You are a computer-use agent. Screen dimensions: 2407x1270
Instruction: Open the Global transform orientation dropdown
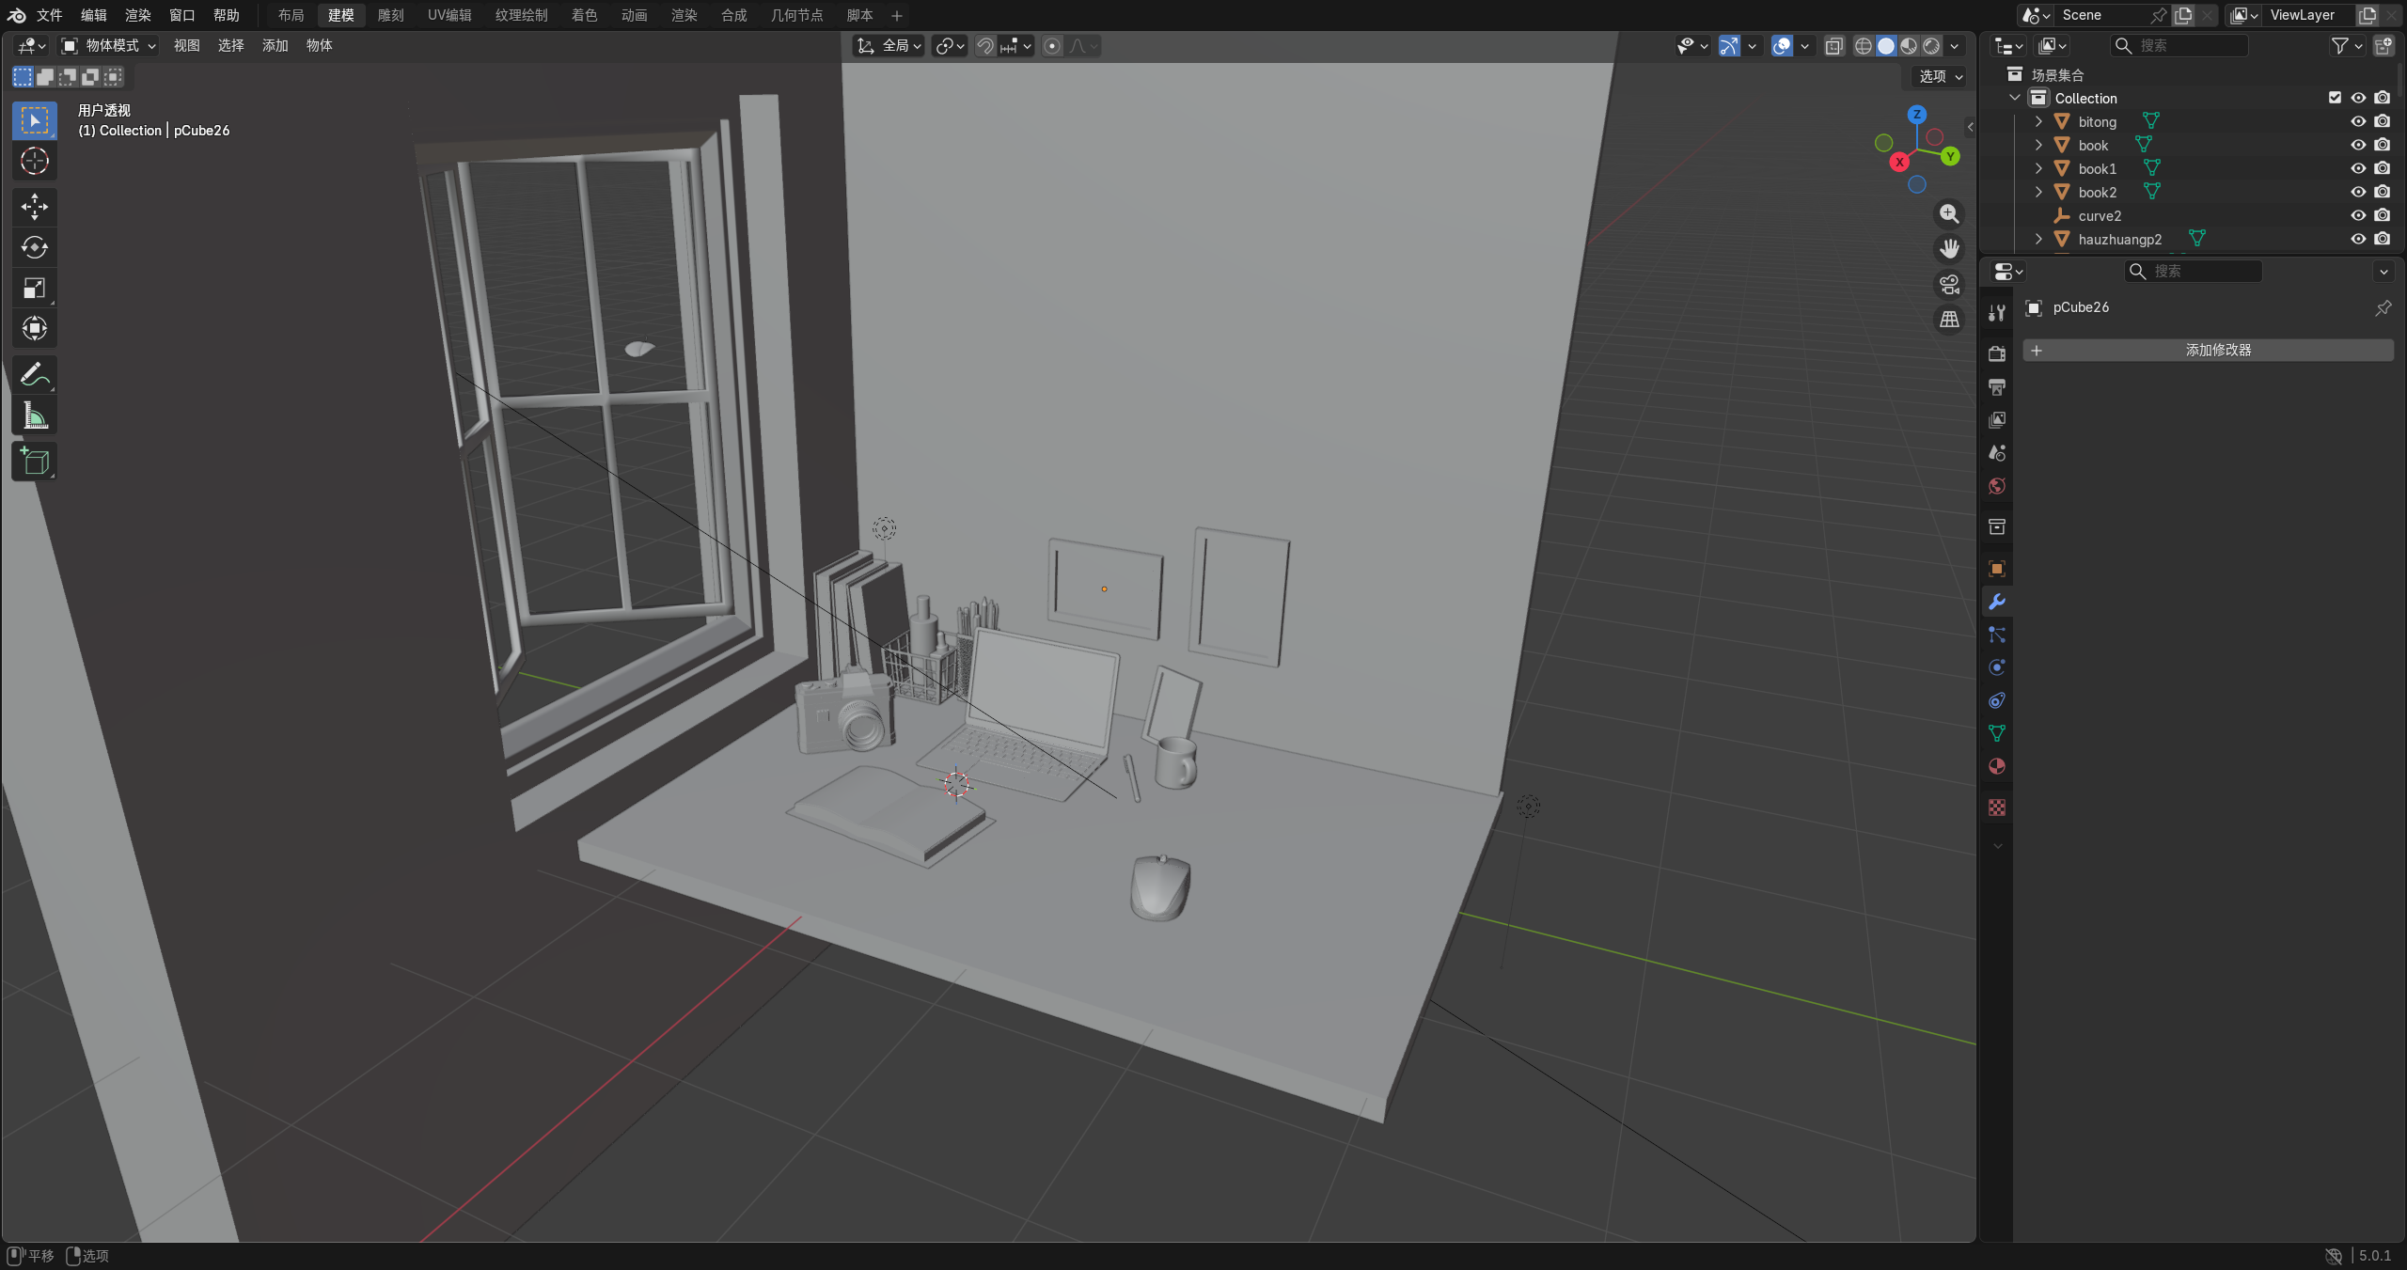point(889,45)
